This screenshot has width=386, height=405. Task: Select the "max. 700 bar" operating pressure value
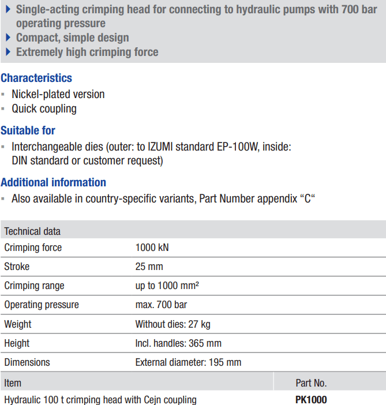pyautogui.click(x=161, y=305)
